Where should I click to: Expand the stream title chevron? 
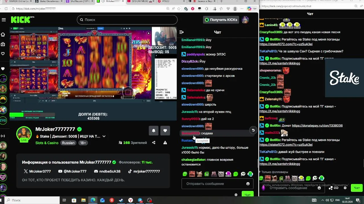point(104,136)
